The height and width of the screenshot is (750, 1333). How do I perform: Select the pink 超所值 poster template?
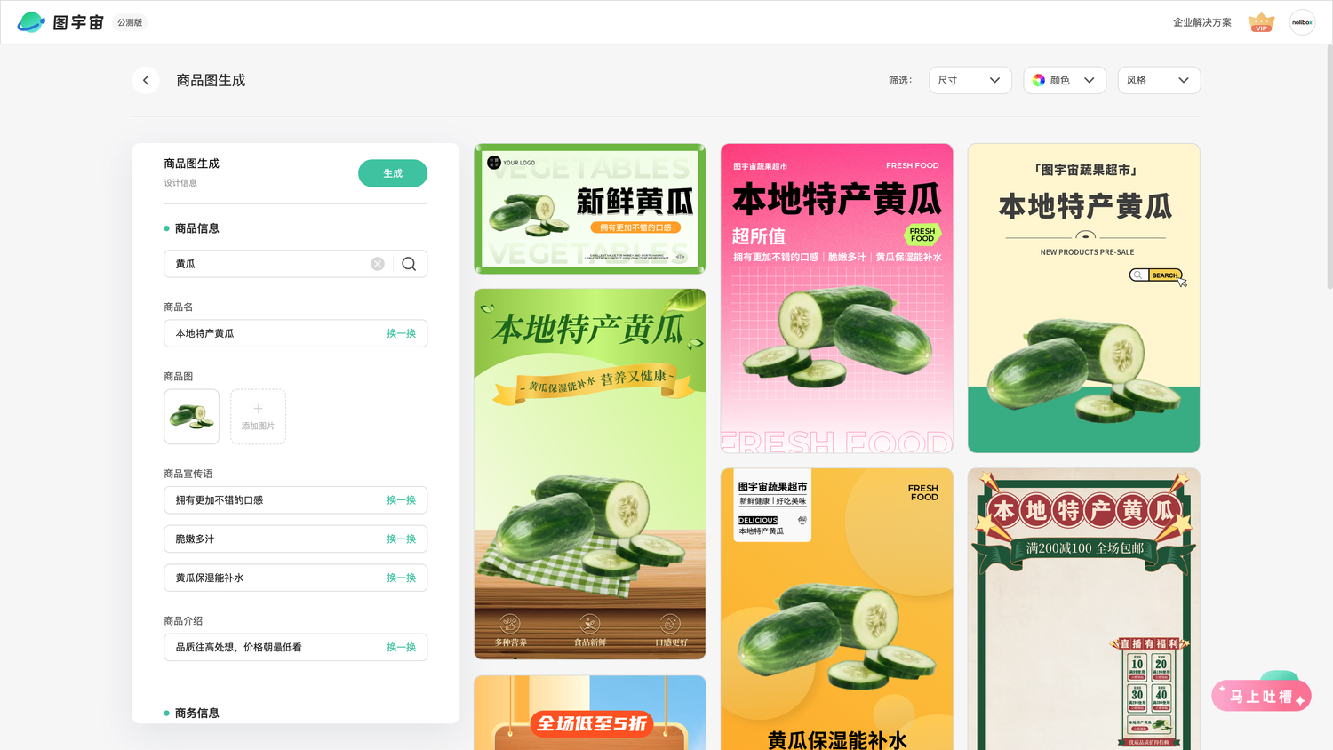(x=836, y=299)
